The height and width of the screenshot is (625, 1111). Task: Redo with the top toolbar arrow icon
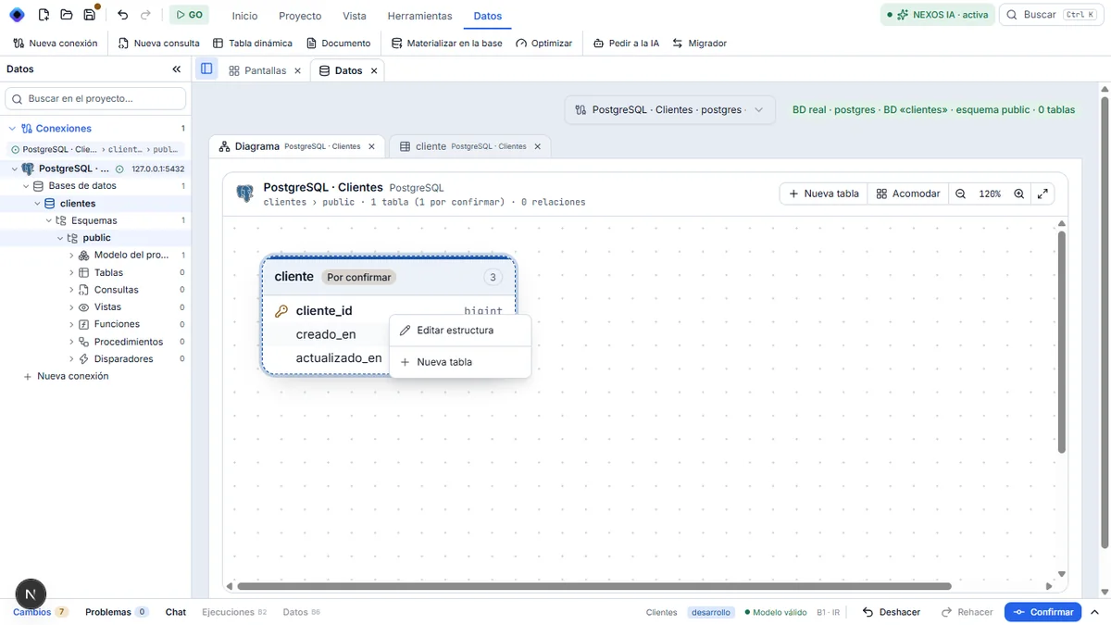pos(145,15)
